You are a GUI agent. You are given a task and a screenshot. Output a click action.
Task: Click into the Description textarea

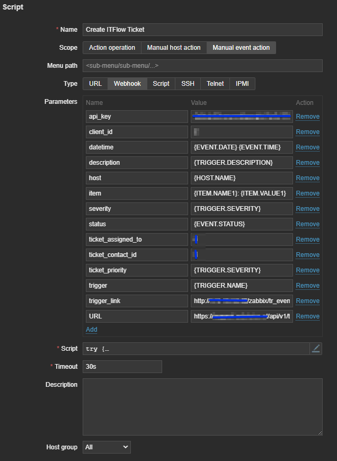(202, 407)
